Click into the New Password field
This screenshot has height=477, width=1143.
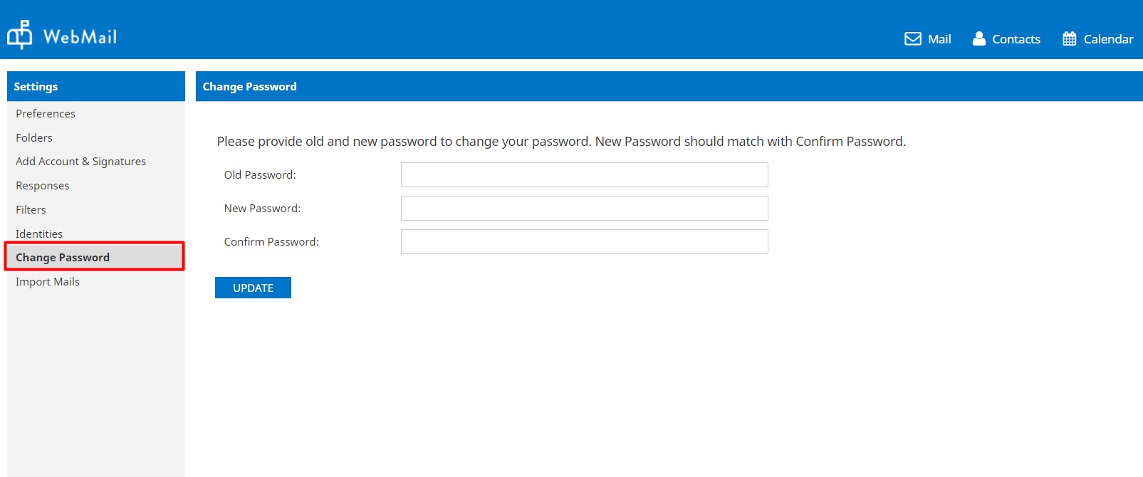584,209
